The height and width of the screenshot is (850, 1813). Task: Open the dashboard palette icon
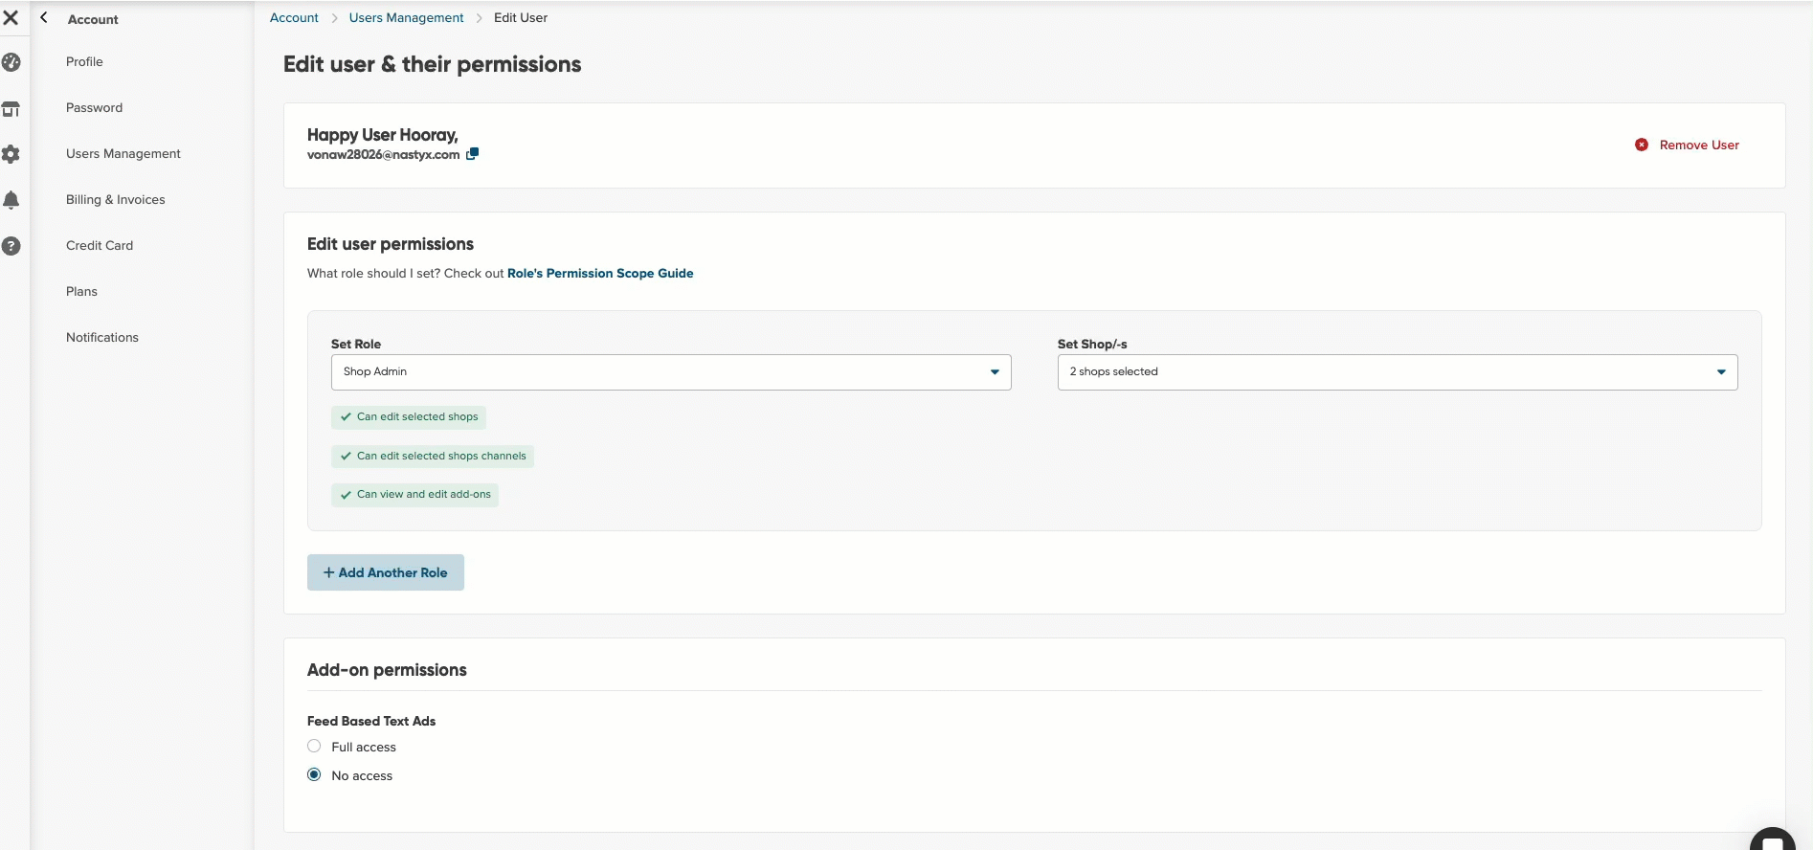point(11,62)
